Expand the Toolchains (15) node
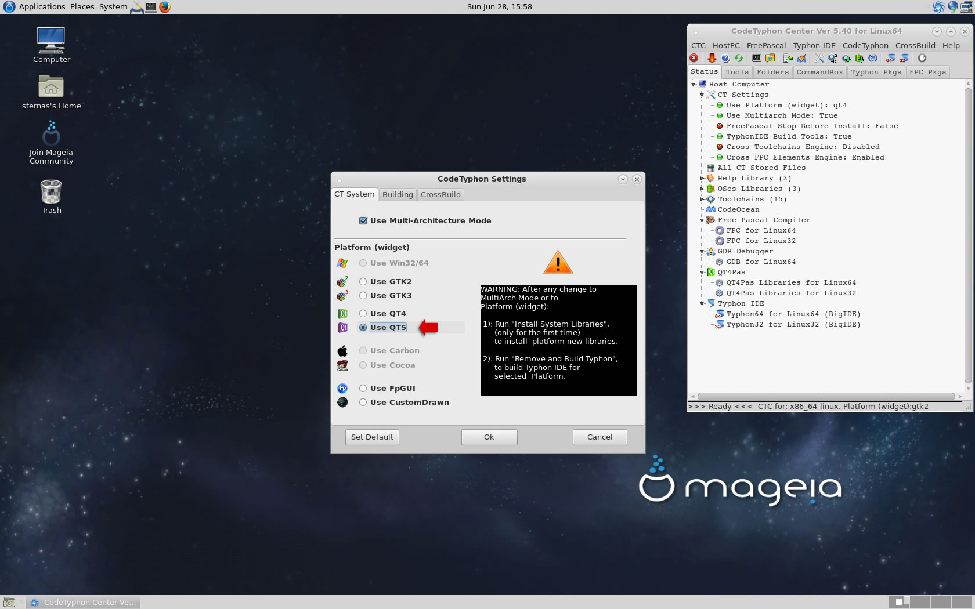 coord(702,199)
